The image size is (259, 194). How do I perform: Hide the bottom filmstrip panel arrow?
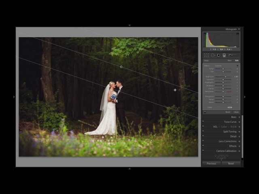tap(129, 169)
